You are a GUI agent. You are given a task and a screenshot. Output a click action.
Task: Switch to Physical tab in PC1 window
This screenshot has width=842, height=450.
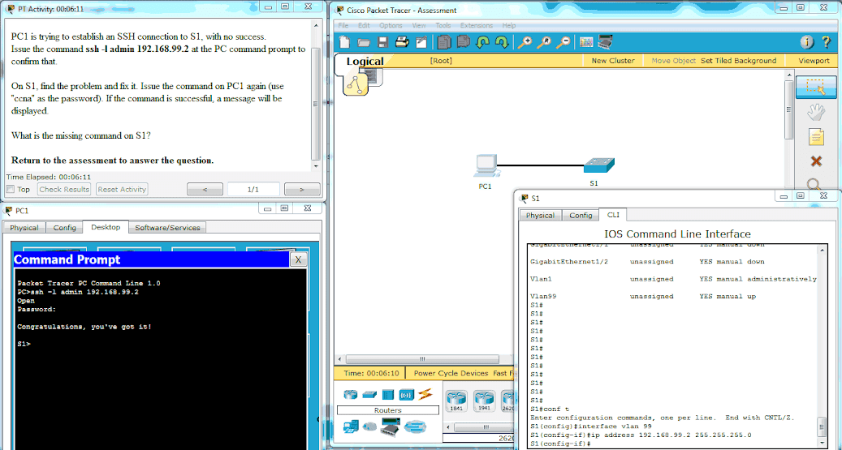[x=24, y=227]
